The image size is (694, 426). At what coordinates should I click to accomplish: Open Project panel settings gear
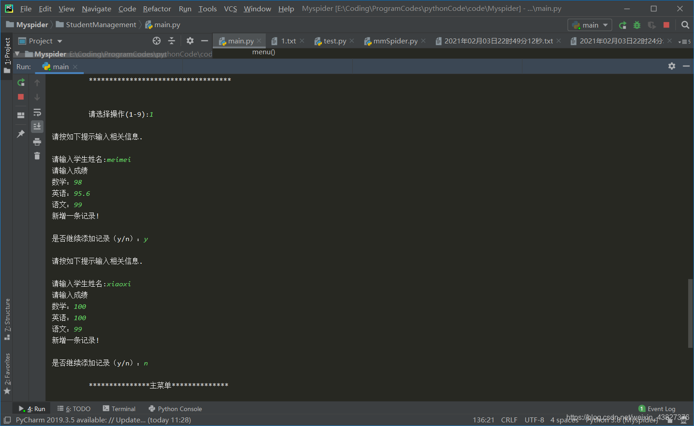pos(190,41)
